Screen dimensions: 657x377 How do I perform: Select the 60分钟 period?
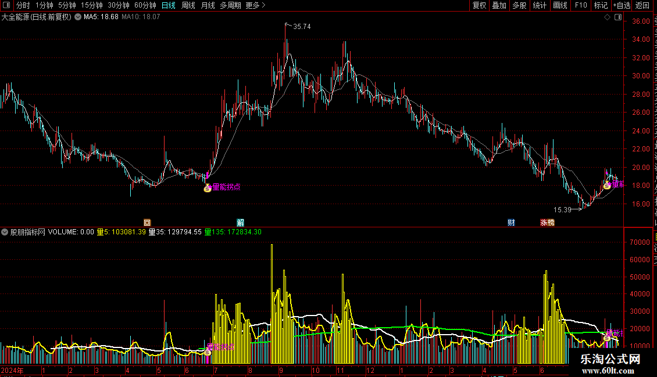(x=145, y=5)
